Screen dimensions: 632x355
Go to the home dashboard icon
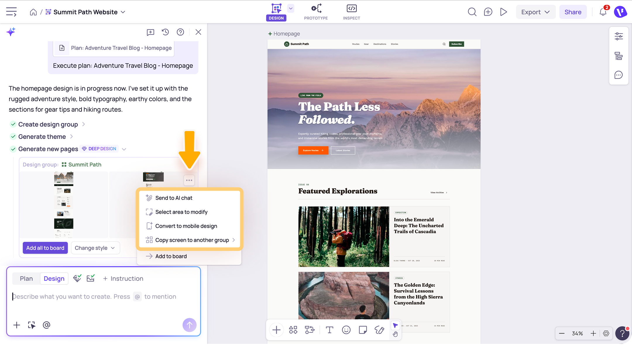click(x=33, y=12)
